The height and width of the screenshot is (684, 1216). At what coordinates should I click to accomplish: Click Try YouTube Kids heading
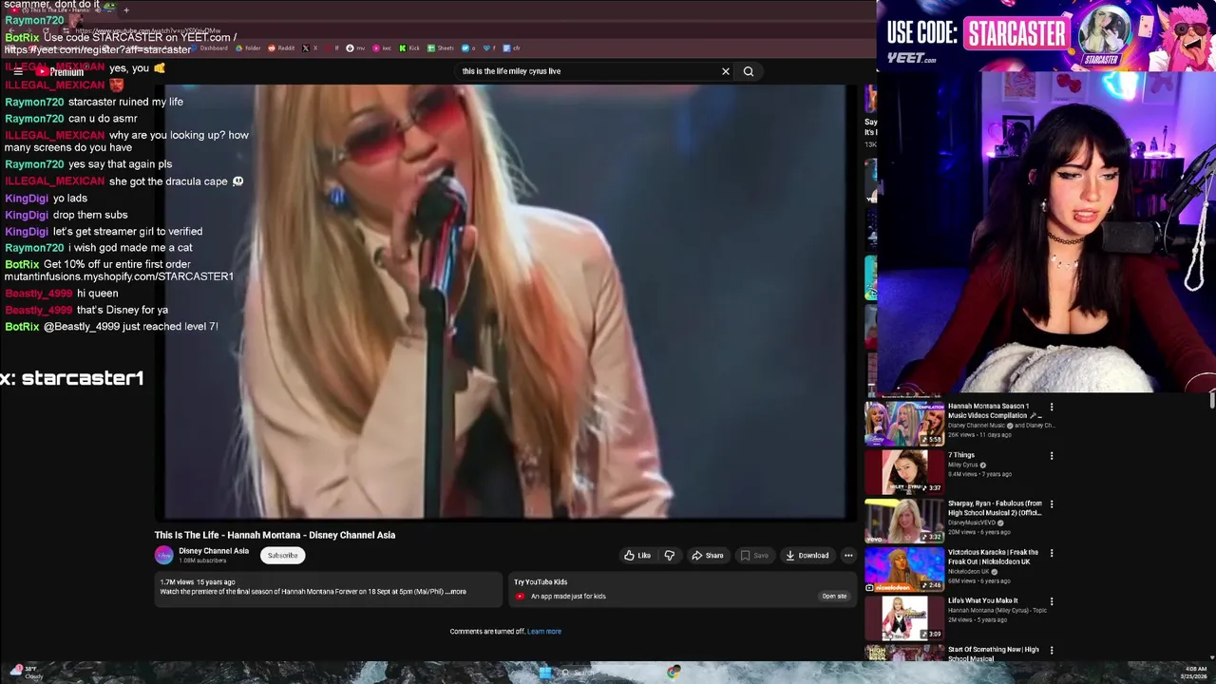541,582
